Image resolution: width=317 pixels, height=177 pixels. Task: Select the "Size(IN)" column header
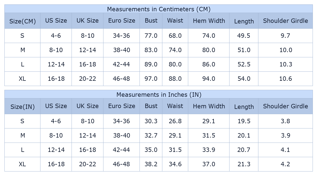point(23,107)
